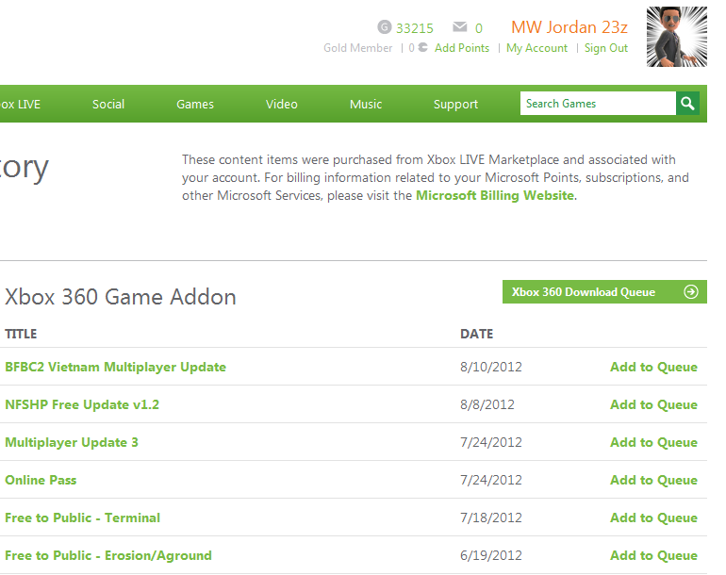Open the avatar profile picture
This screenshot has width=726, height=575.
(676, 37)
